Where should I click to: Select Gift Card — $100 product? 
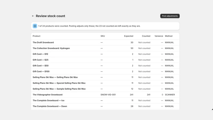[41, 71]
